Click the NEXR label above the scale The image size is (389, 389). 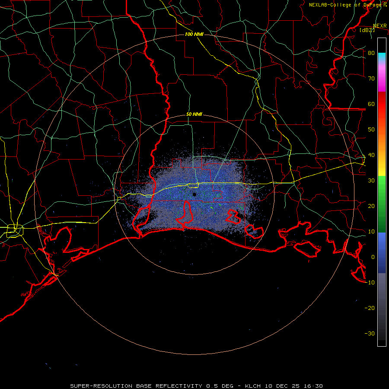[380, 26]
